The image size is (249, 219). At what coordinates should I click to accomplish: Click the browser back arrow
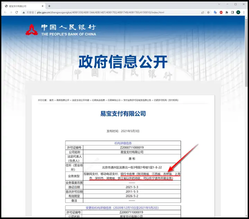point(5,12)
